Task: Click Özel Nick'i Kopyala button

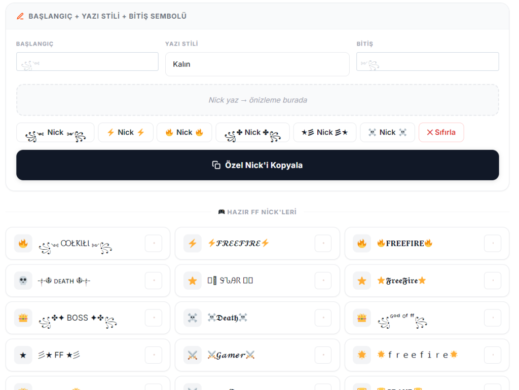Action: click(257, 165)
